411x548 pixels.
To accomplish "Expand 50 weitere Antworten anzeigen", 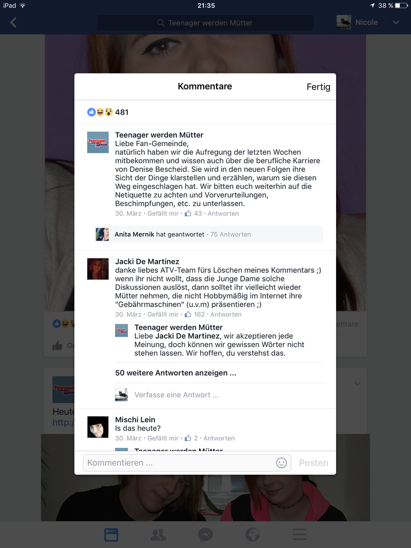I will click(x=176, y=373).
